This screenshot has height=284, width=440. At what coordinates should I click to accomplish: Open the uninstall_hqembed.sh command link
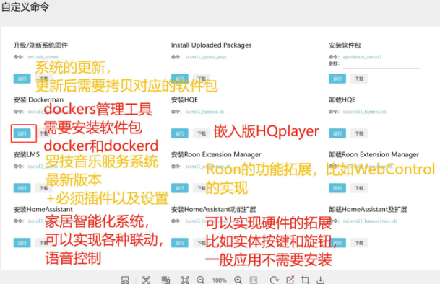coord(364,112)
